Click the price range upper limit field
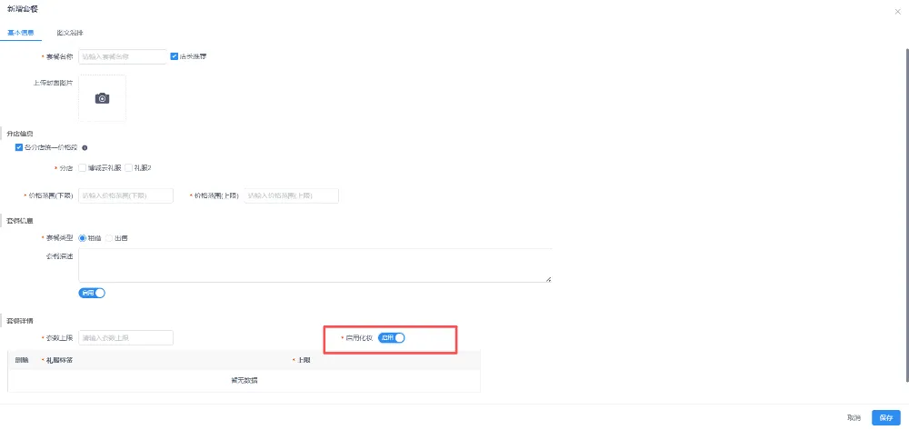The width and height of the screenshot is (909, 430). (291, 195)
